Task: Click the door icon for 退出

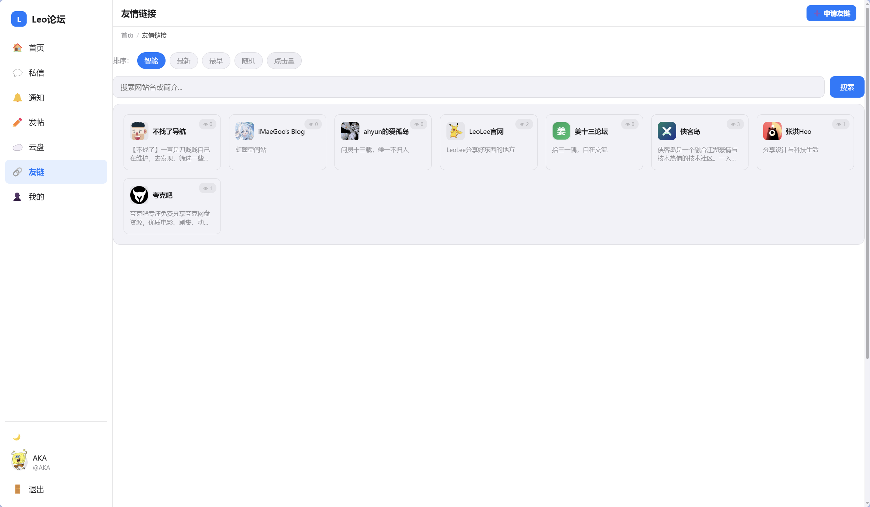Action: click(17, 489)
